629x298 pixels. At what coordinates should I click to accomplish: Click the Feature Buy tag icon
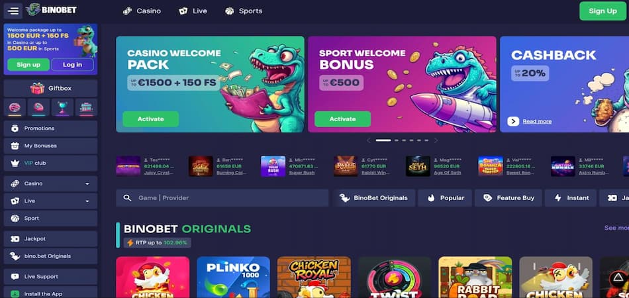(x=487, y=198)
